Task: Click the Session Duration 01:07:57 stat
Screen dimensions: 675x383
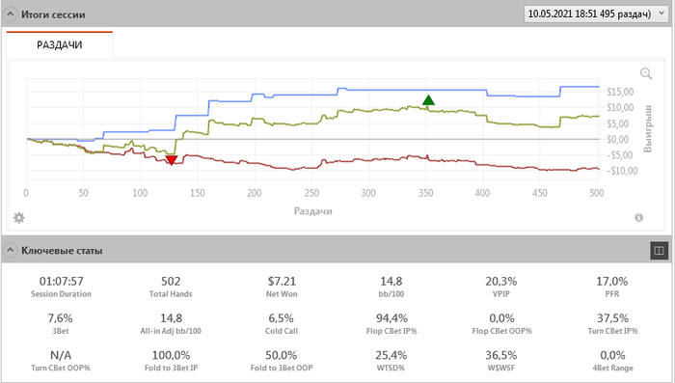Action: coord(61,287)
